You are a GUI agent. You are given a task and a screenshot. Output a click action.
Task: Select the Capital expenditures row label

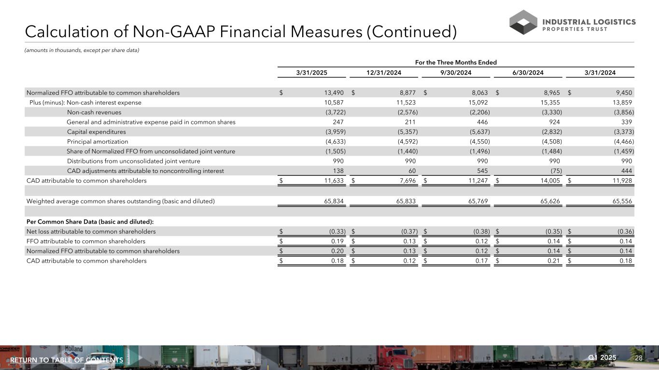pos(97,132)
